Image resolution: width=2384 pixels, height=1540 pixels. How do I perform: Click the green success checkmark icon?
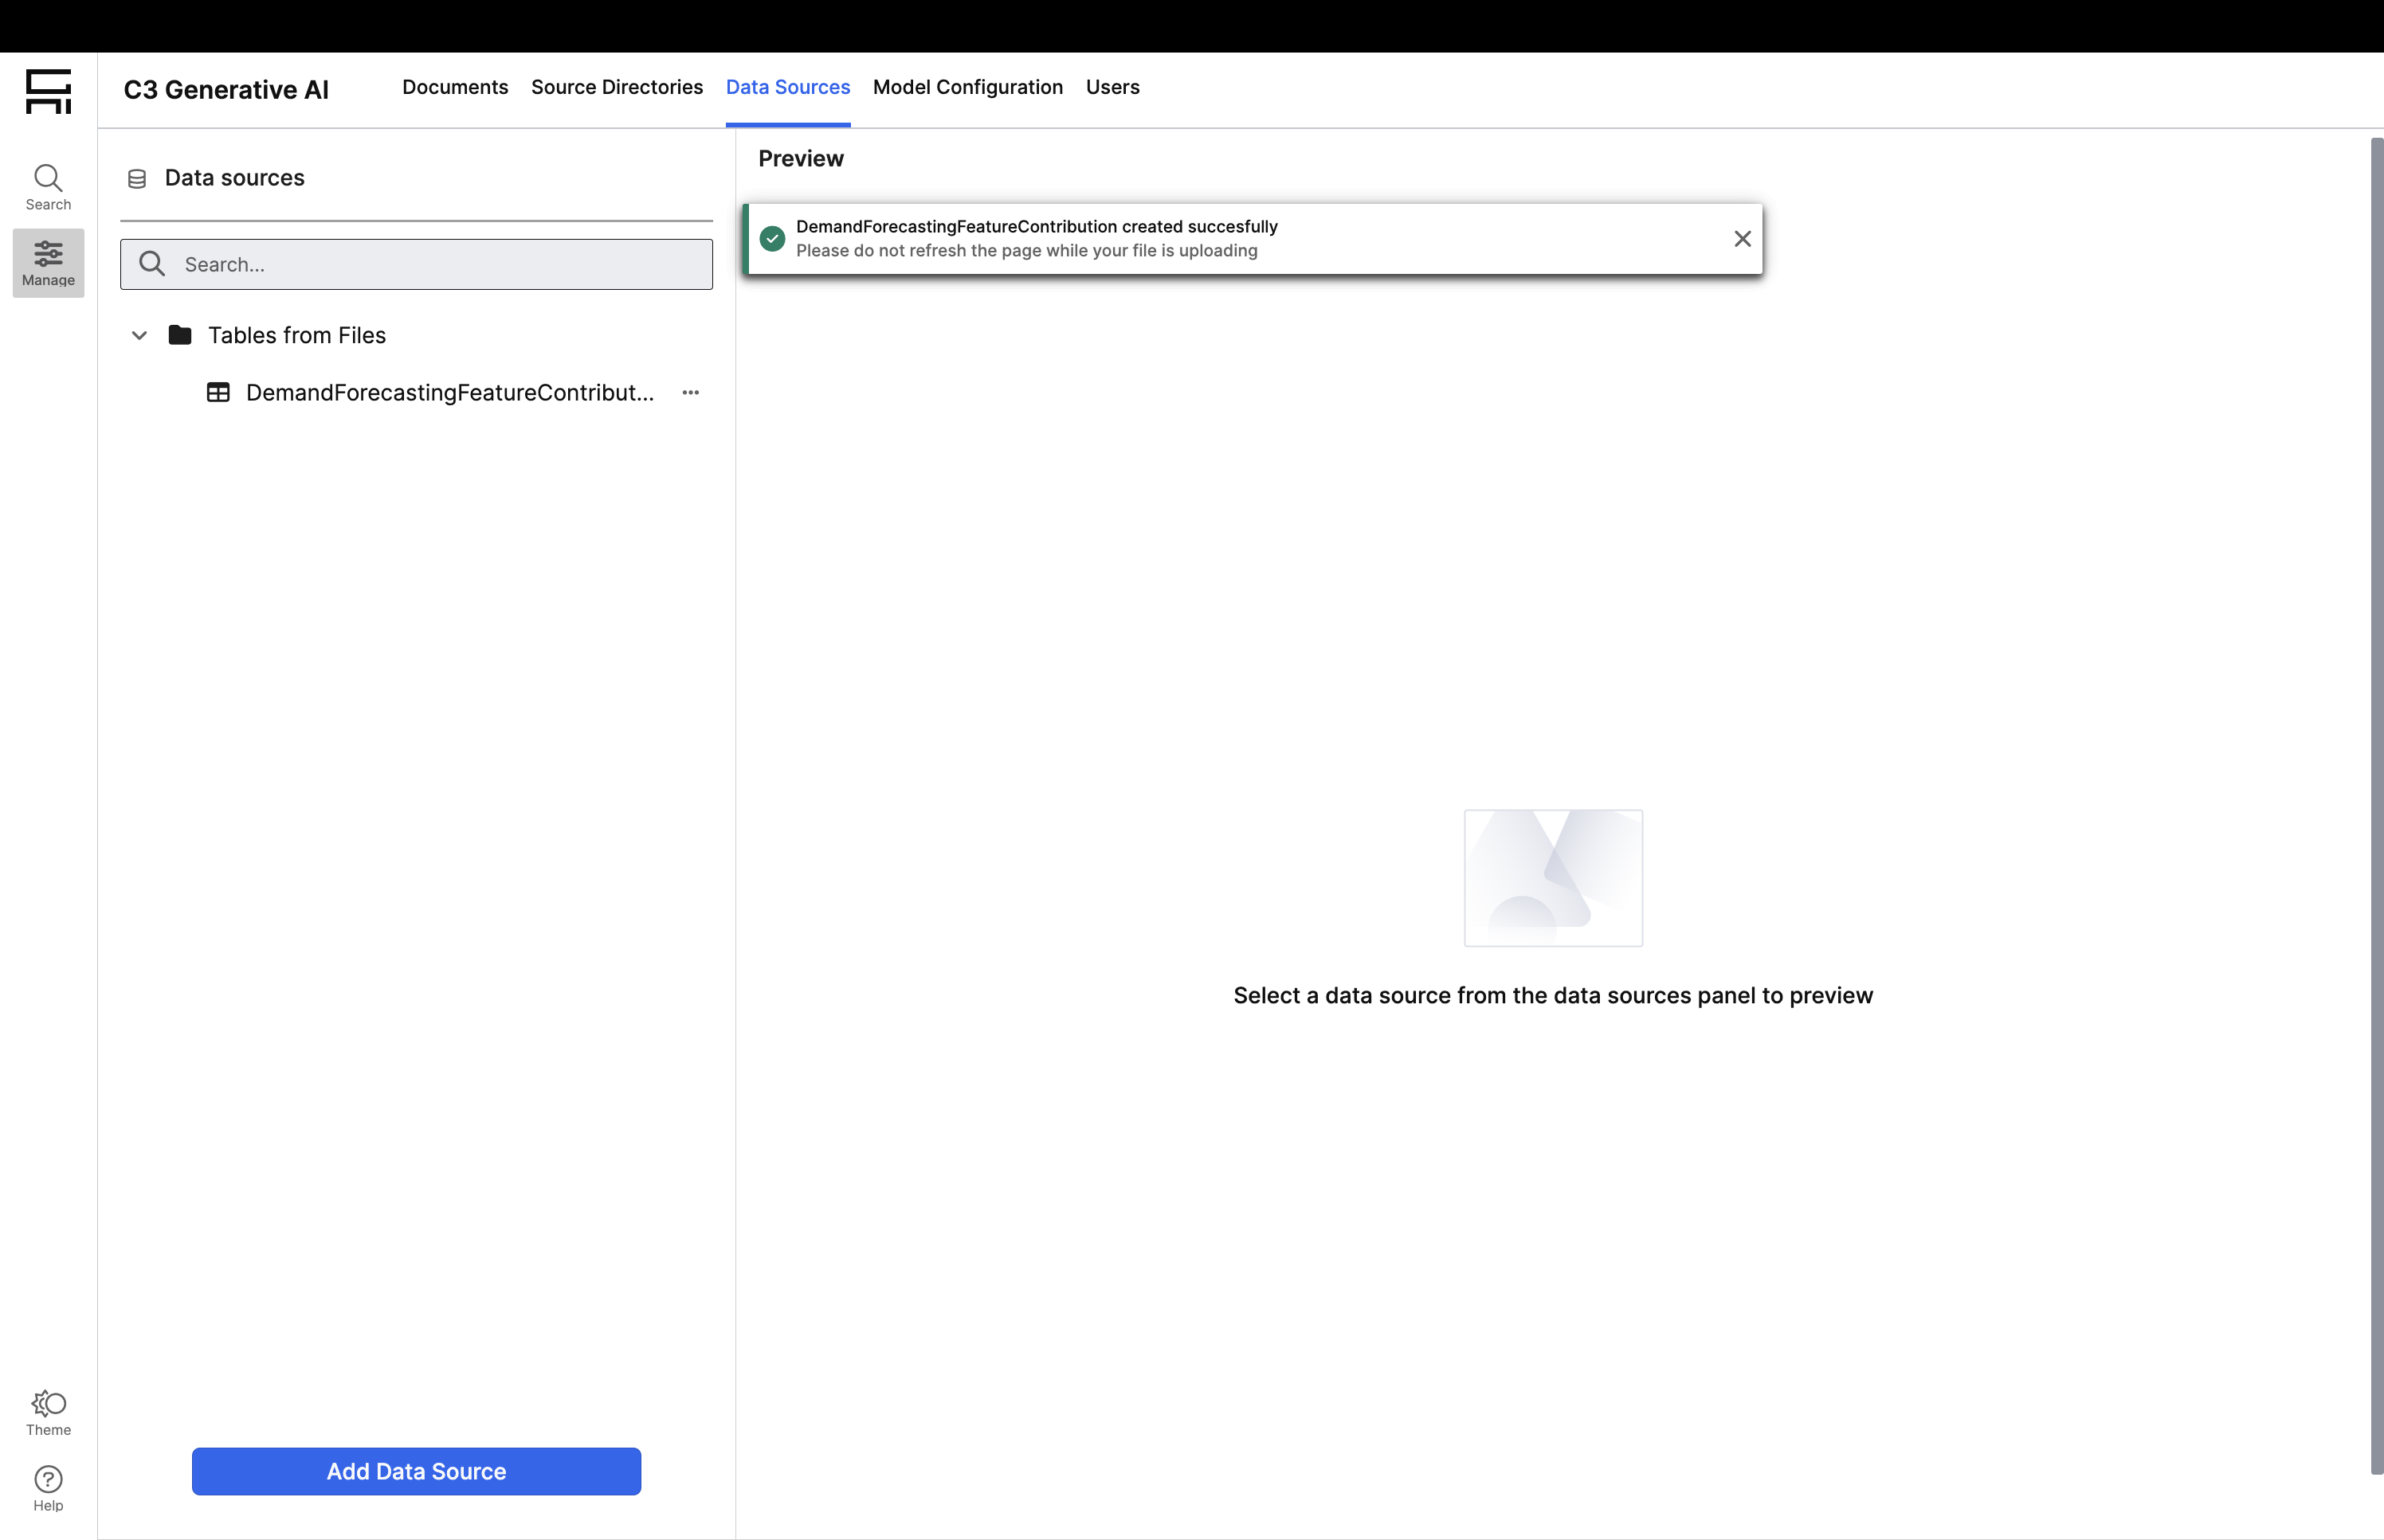coord(772,239)
